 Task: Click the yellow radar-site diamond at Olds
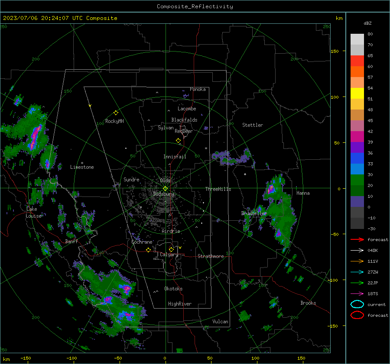[x=165, y=189]
